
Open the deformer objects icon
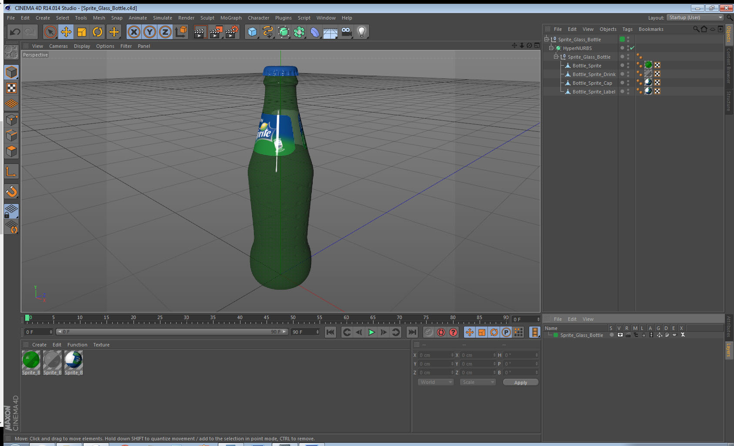click(315, 32)
